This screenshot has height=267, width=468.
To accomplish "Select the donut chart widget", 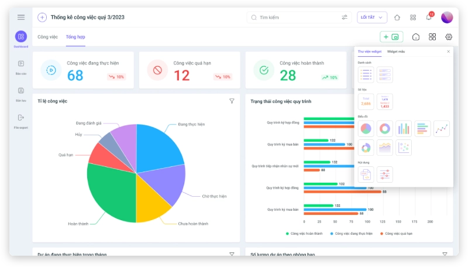I will (384, 129).
